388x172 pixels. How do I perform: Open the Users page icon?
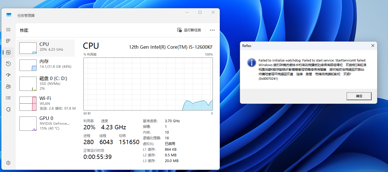[8, 87]
